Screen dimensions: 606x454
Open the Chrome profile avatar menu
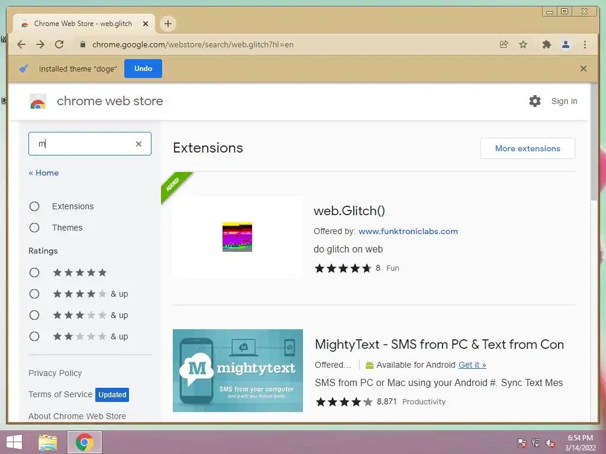tap(566, 44)
